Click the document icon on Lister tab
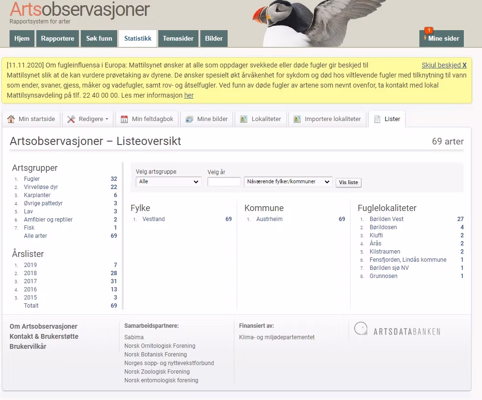The width and height of the screenshot is (482, 400). (x=377, y=119)
